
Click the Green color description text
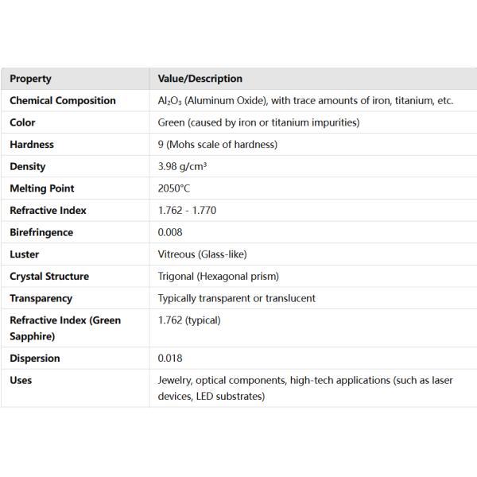click(258, 122)
